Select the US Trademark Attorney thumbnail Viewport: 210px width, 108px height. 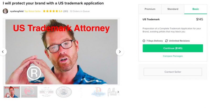[12, 92]
